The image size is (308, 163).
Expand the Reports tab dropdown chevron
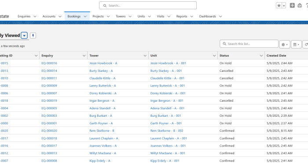(192, 16)
